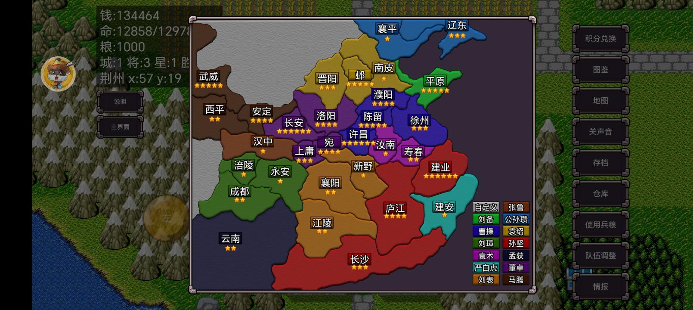This screenshot has height=310, width=693.
Task: Open the 图鉴 encyclopedia
Action: (600, 70)
